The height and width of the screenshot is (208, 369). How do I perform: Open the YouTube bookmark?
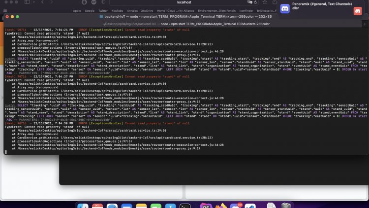(x=117, y=11)
